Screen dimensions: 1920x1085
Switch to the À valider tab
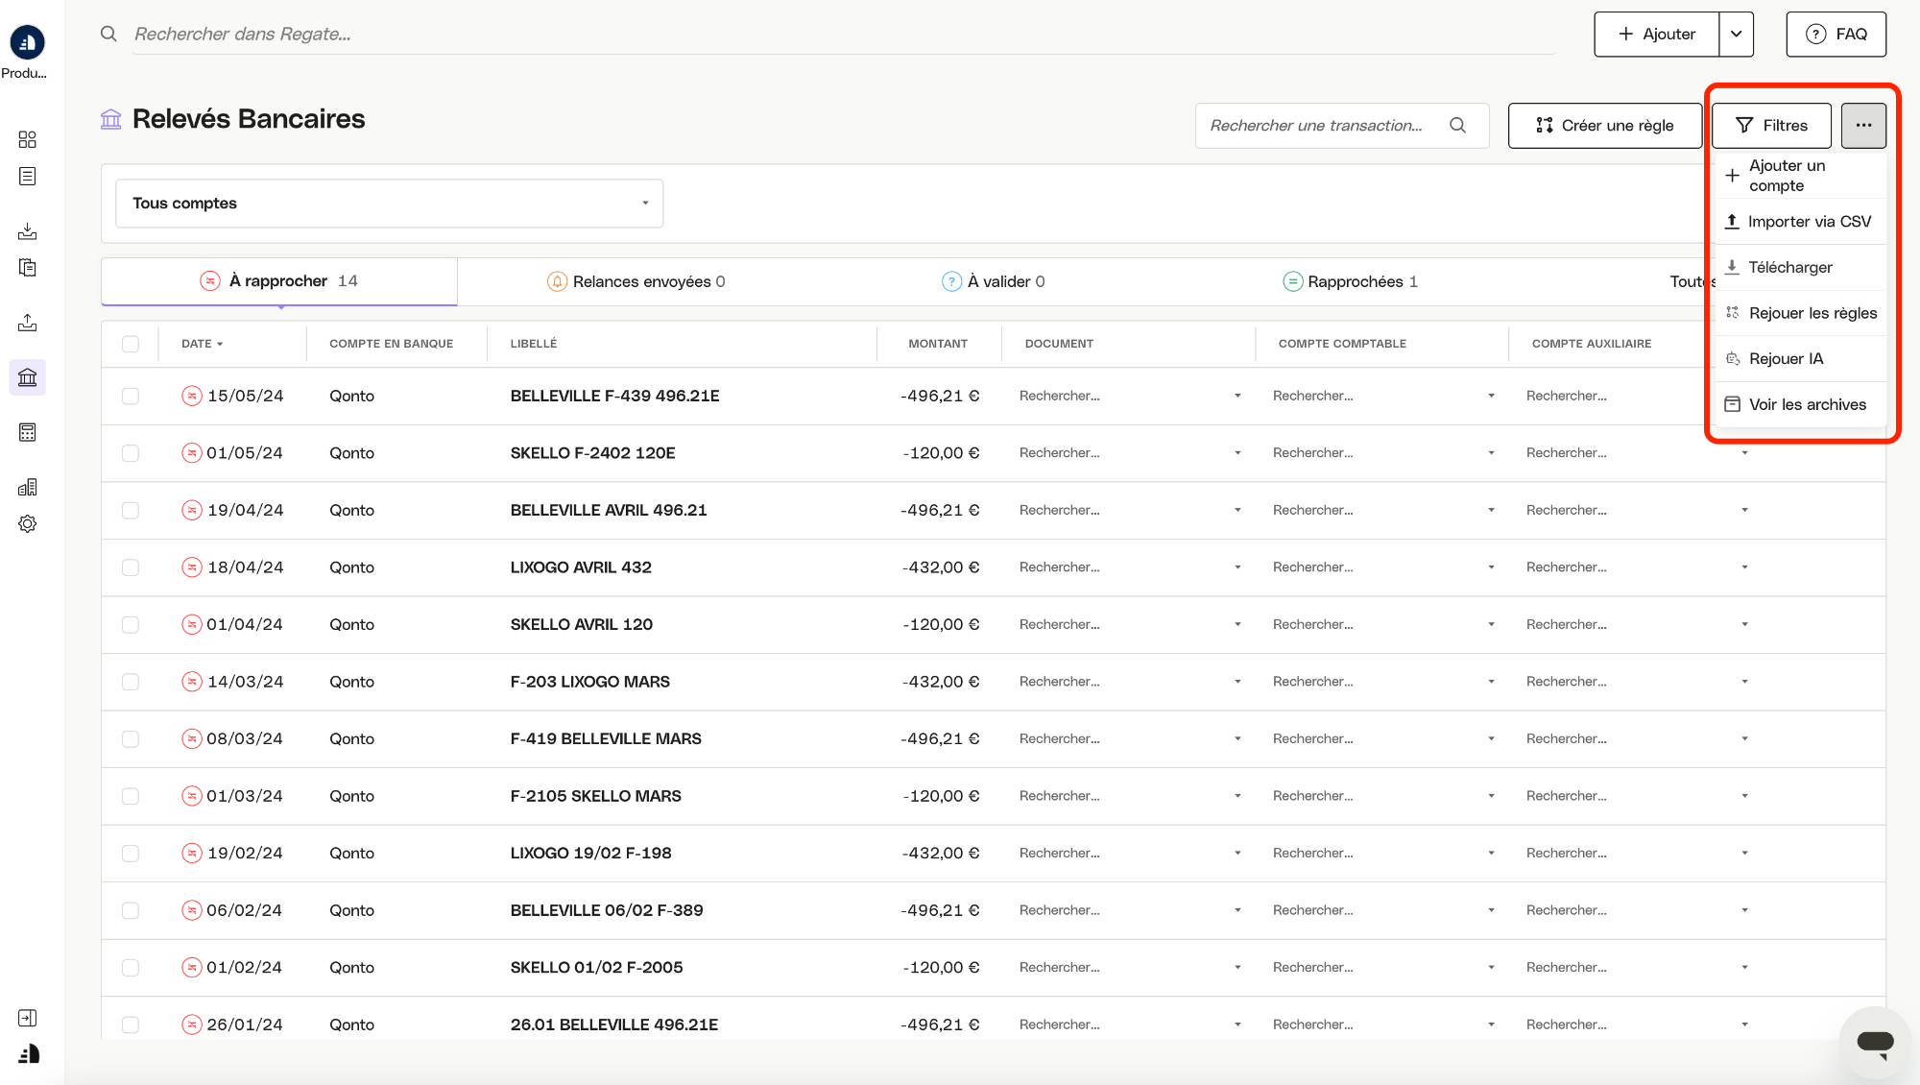pyautogui.click(x=994, y=281)
